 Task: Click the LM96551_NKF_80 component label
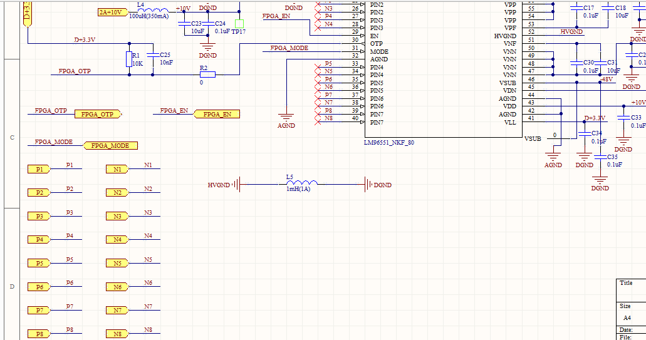coord(389,143)
